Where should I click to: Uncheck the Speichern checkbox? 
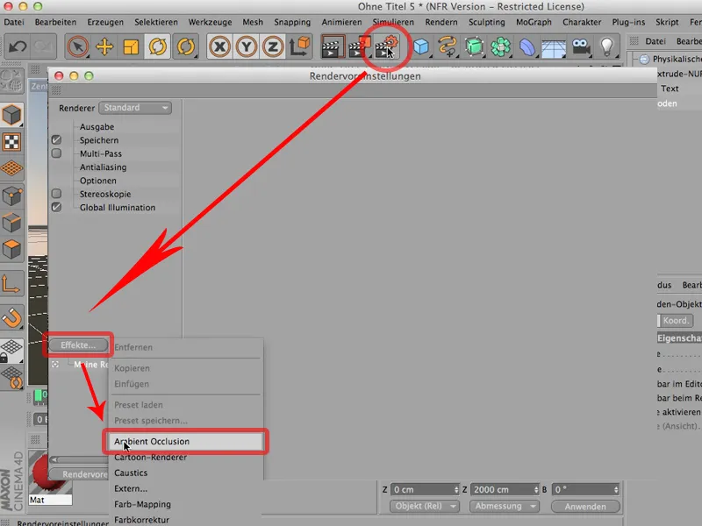(x=56, y=140)
